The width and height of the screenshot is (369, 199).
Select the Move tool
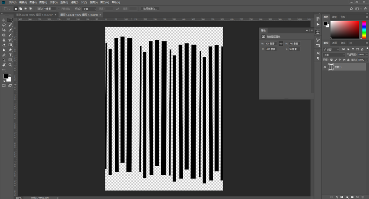(4, 20)
